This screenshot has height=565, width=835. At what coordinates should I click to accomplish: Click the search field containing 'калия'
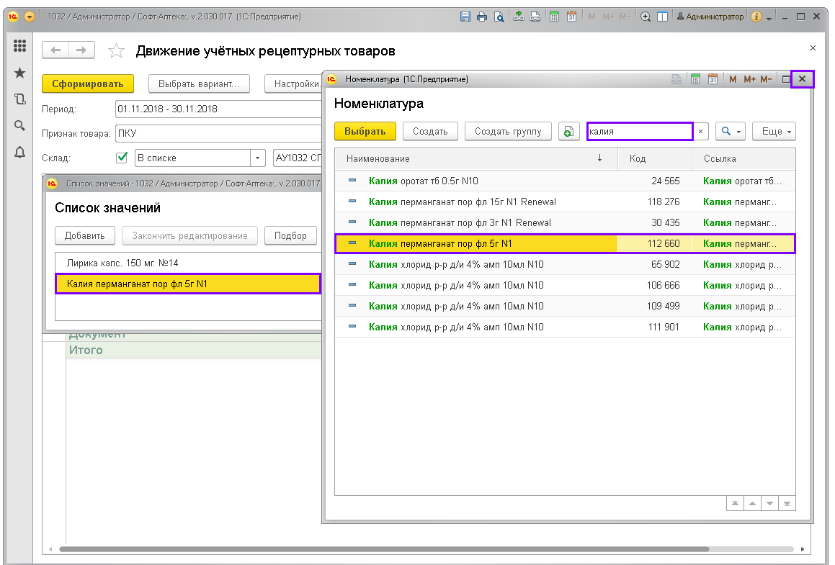click(639, 131)
